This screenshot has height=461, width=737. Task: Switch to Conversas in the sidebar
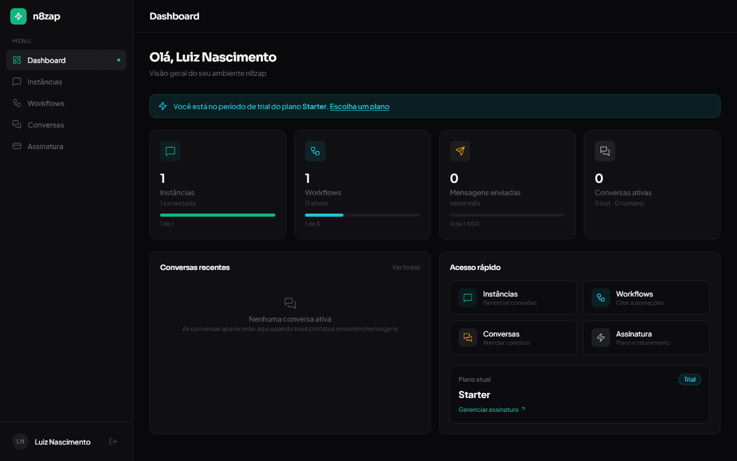[46, 124]
